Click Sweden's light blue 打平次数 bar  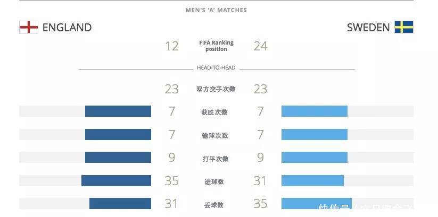coord(315,158)
